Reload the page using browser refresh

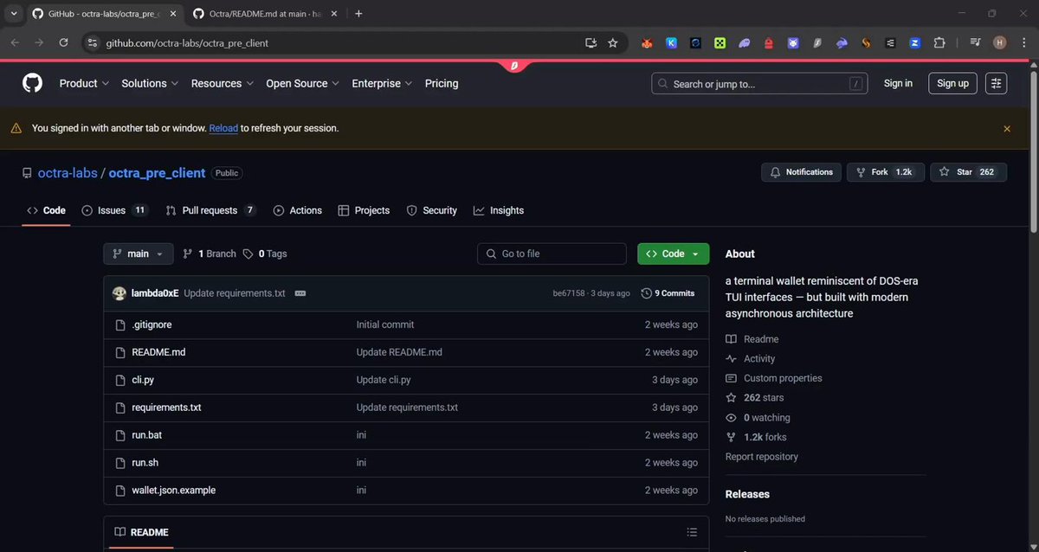point(63,42)
